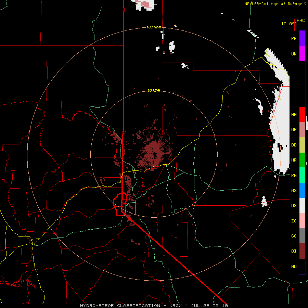This screenshot has height=308, width=308.
Task: Click the IC pink legend swatch
Action: [x=302, y=221]
